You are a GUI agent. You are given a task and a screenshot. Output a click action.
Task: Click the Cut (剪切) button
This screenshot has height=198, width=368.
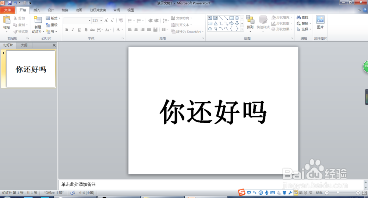(x=19, y=18)
